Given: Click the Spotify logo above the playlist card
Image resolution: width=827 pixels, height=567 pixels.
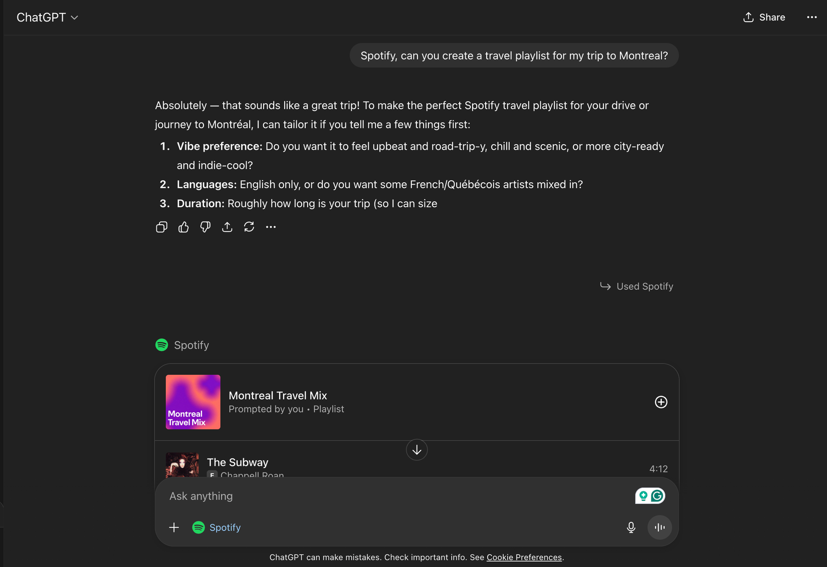Looking at the screenshot, I should click(x=161, y=345).
